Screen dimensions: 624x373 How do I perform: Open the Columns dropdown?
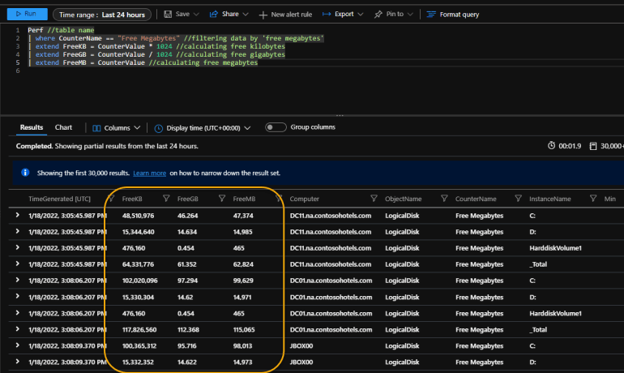tap(118, 128)
